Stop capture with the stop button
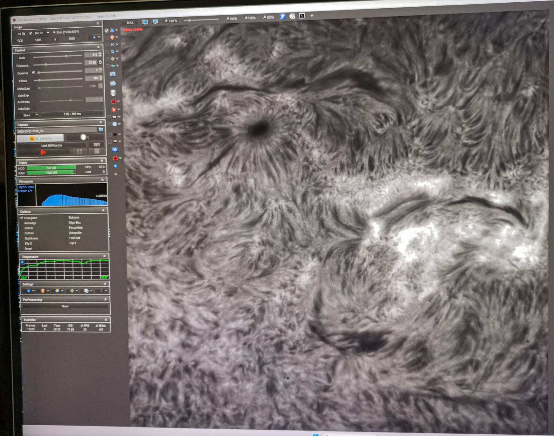Image resolution: width=554 pixels, height=436 pixels. pyautogui.click(x=97, y=151)
